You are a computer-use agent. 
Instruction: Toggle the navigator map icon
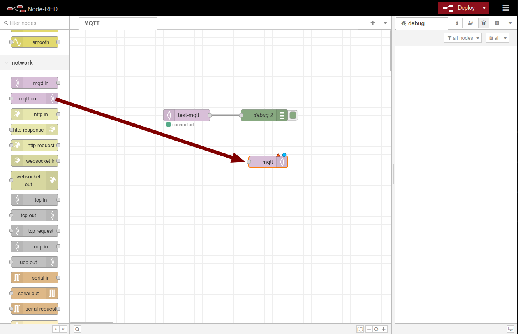pyautogui.click(x=360, y=329)
